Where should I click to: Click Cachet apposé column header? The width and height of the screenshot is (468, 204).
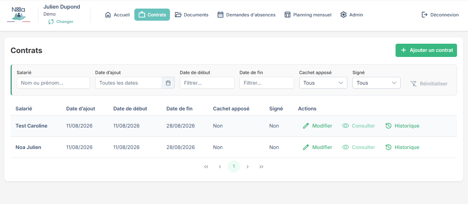pos(231,108)
